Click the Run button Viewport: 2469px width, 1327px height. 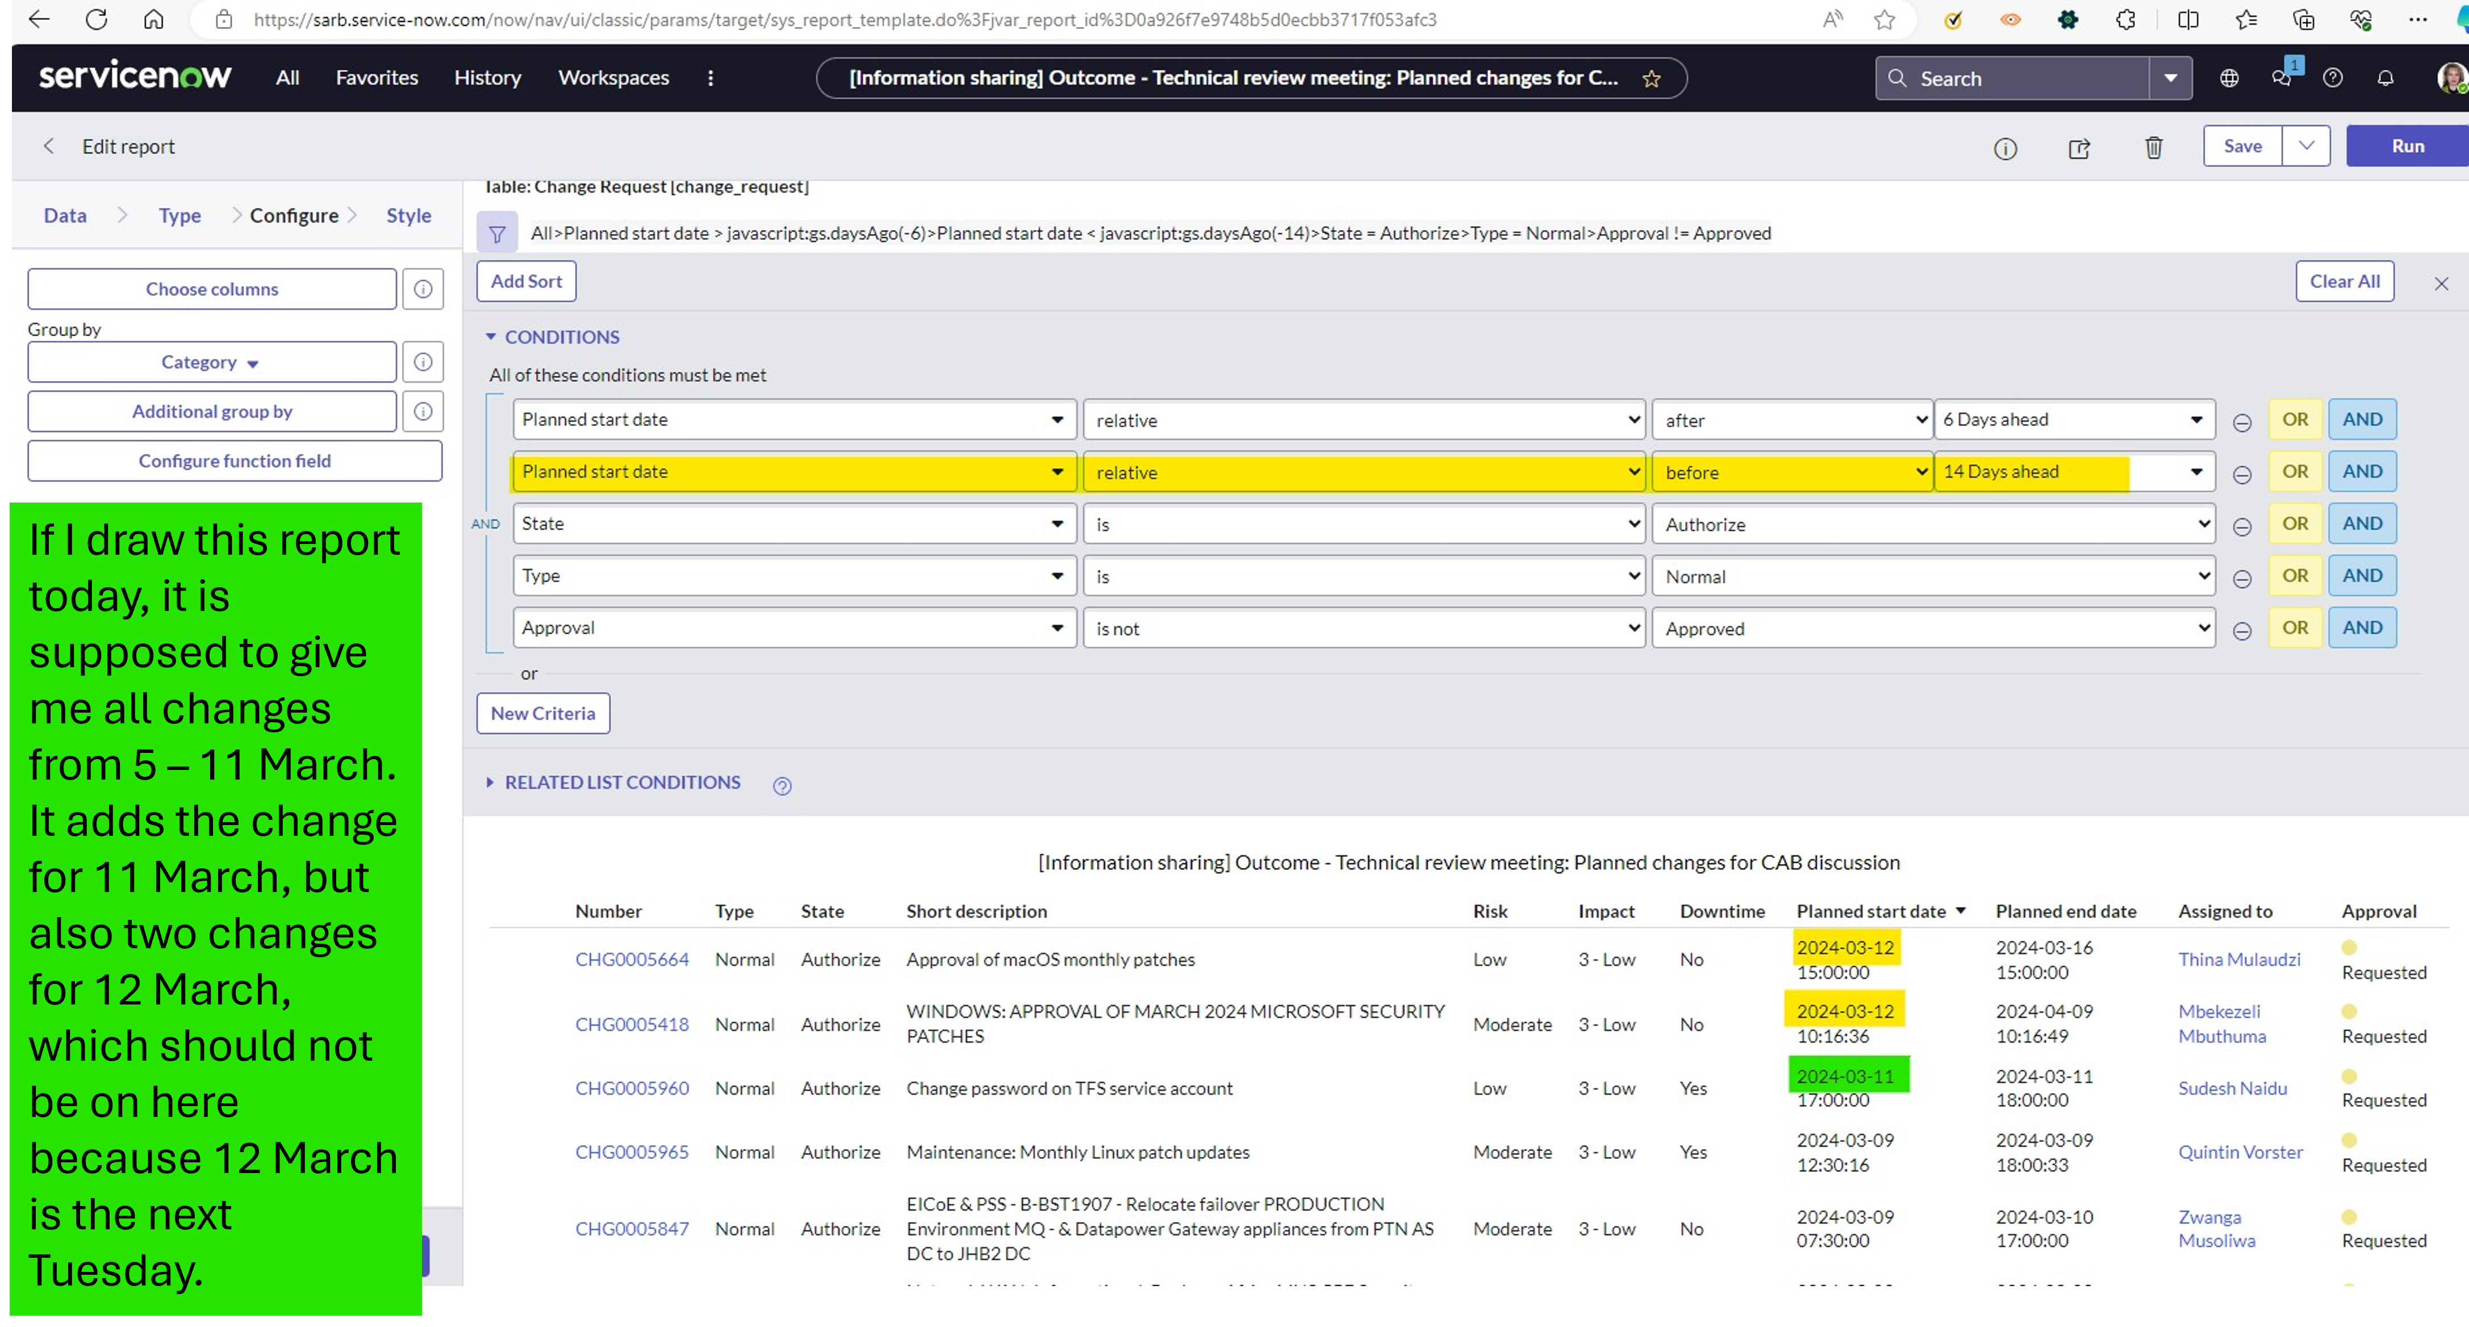click(x=2407, y=145)
